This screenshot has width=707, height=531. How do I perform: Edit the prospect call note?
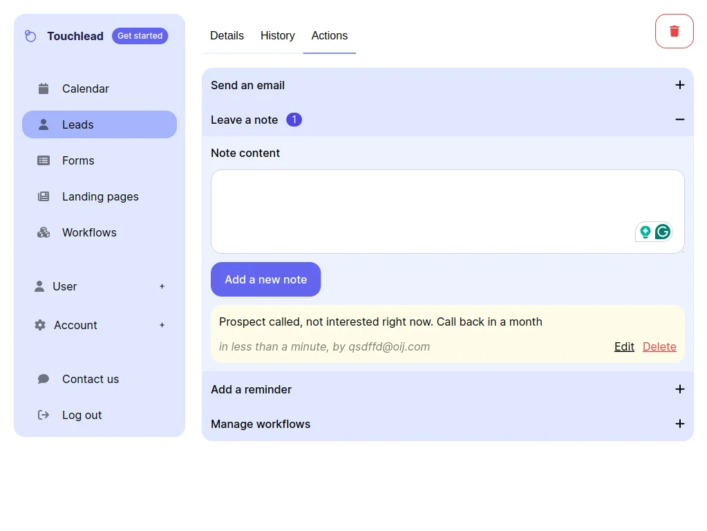pyautogui.click(x=623, y=346)
